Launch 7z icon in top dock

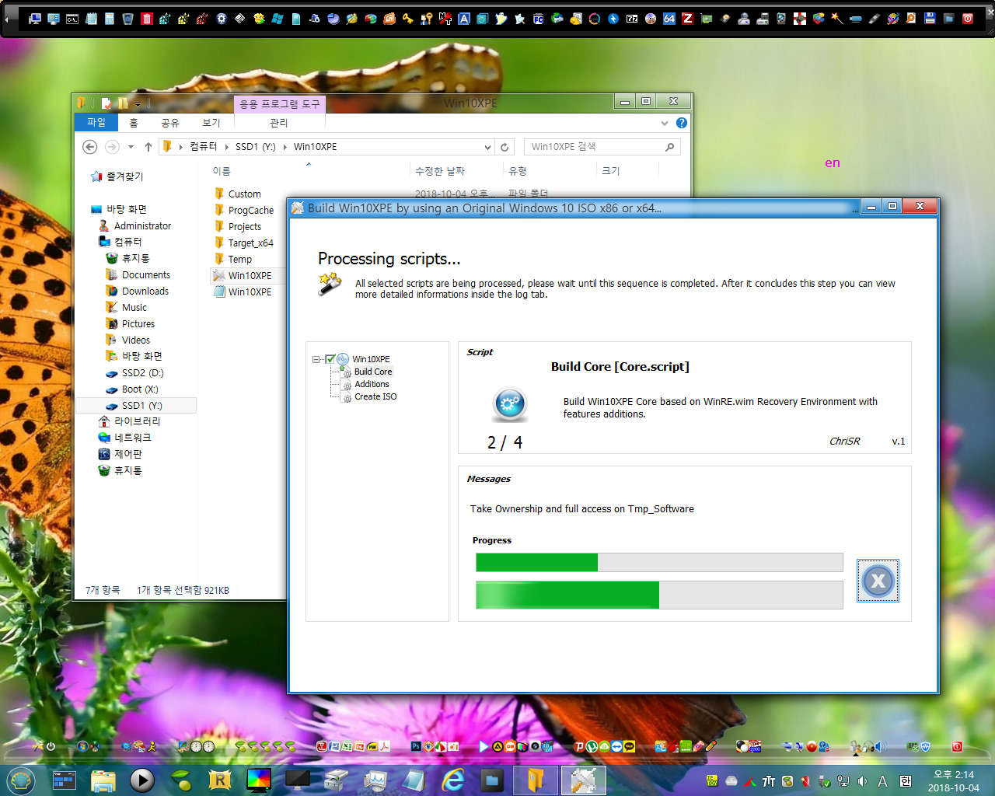point(632,19)
